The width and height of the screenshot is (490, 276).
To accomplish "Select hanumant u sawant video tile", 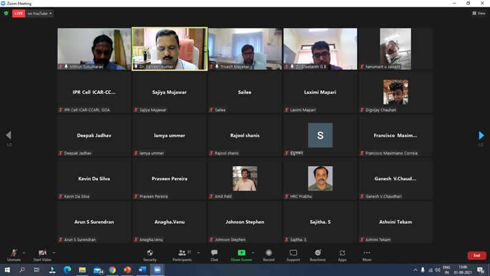I will coord(396,49).
